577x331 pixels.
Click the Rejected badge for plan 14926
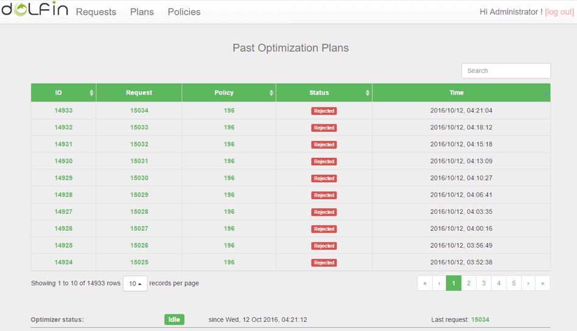point(324,229)
